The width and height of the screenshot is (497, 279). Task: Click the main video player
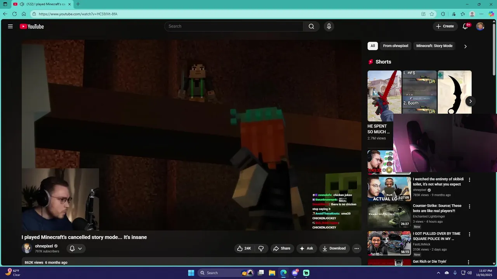191,135
